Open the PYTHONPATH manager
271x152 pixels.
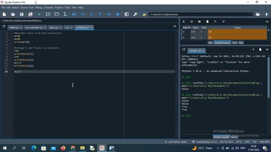point(144,14)
